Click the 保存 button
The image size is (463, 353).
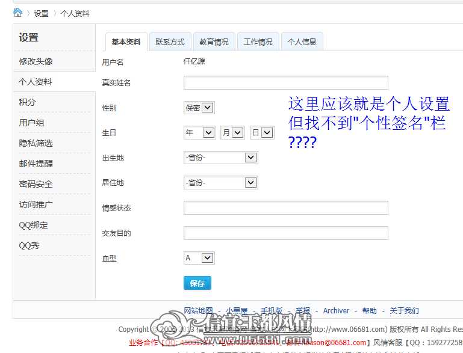(197, 283)
